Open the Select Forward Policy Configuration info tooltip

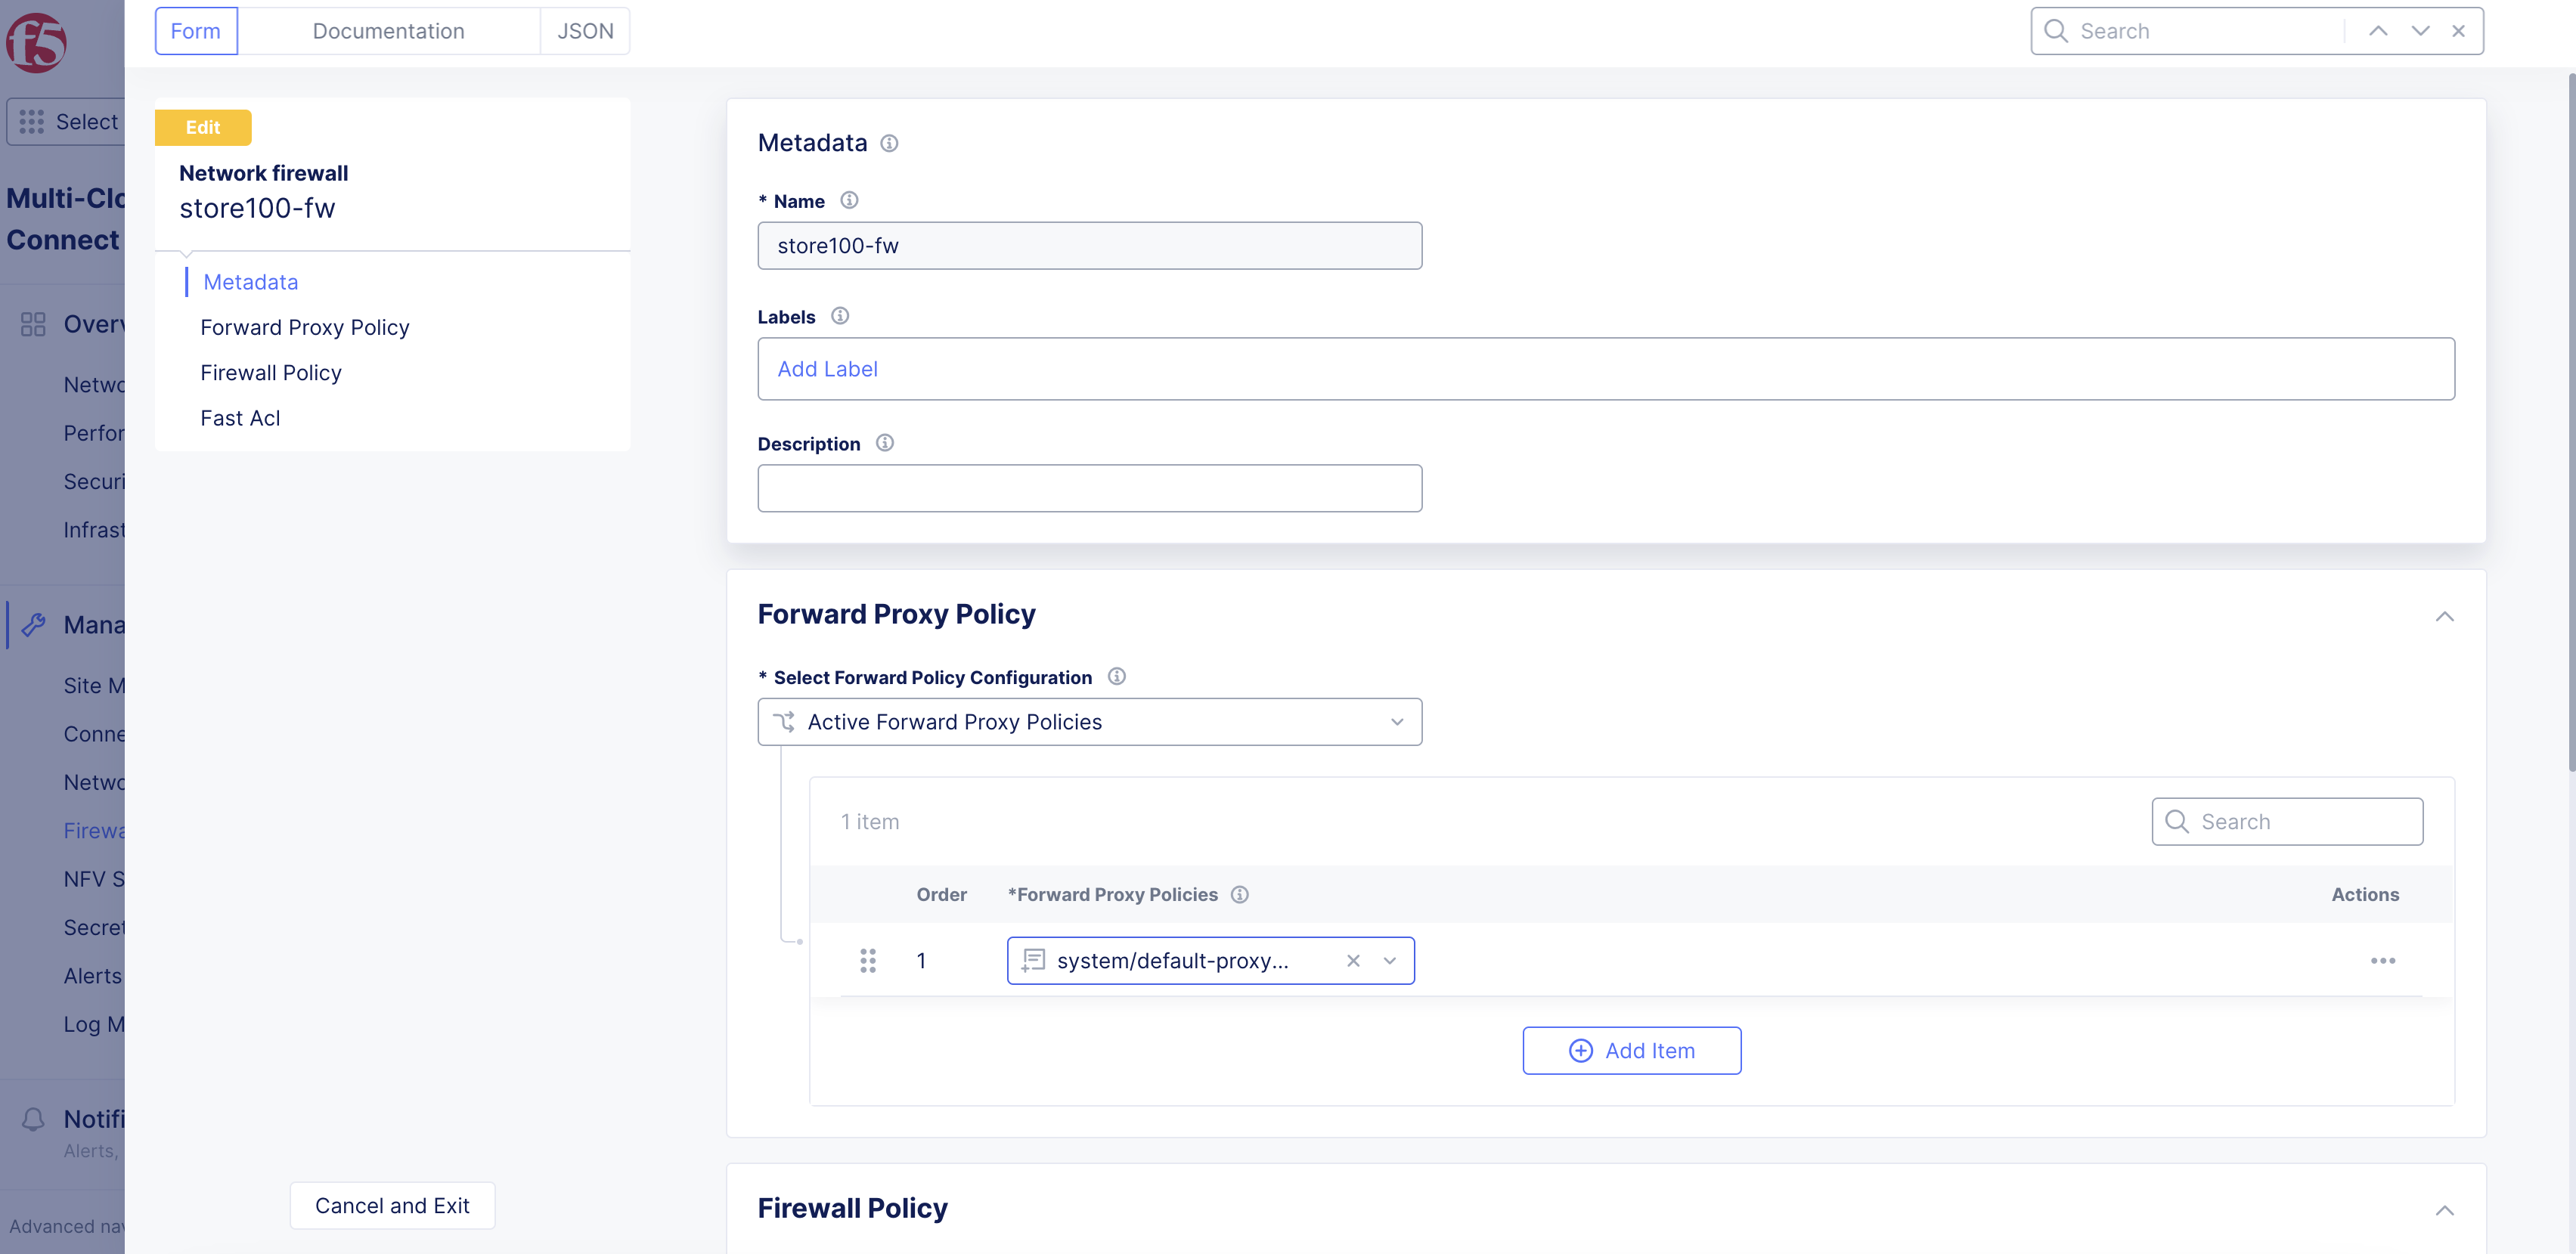pos(1116,676)
